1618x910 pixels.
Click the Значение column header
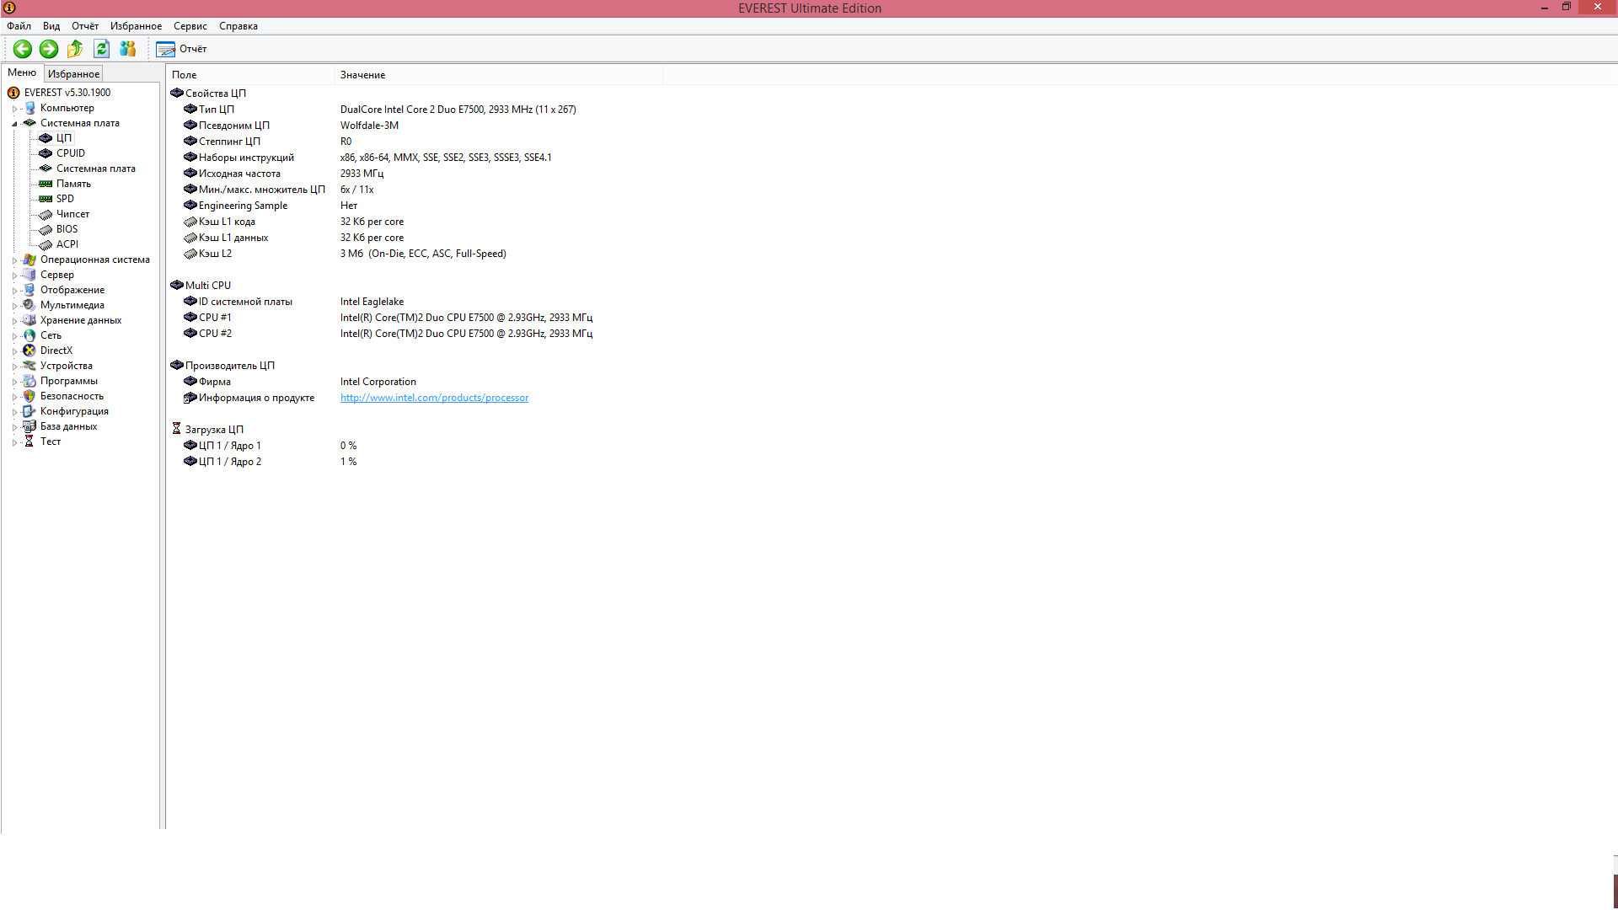click(363, 75)
